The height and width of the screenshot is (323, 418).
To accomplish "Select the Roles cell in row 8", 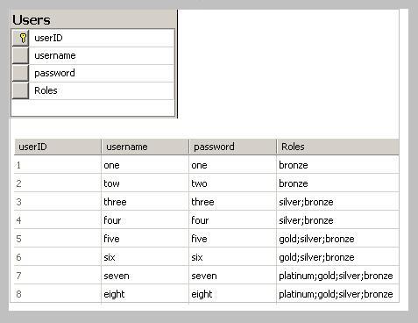I will coord(337,294).
